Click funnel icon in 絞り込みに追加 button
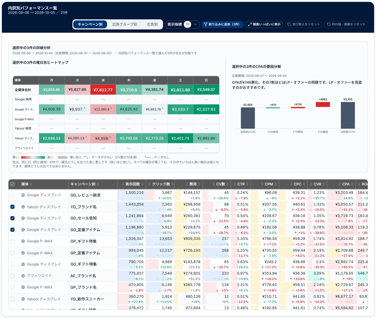The height and width of the screenshot is (318, 376). [x=206, y=24]
